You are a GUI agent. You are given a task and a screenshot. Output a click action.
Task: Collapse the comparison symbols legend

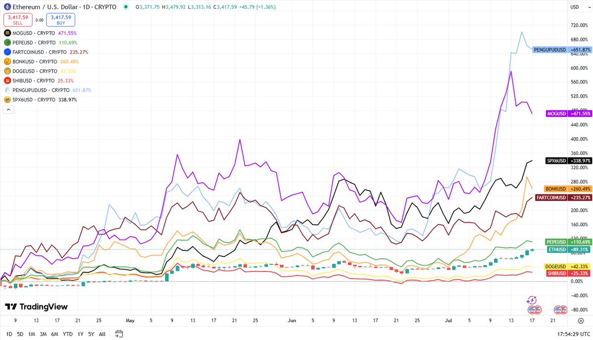point(8,110)
